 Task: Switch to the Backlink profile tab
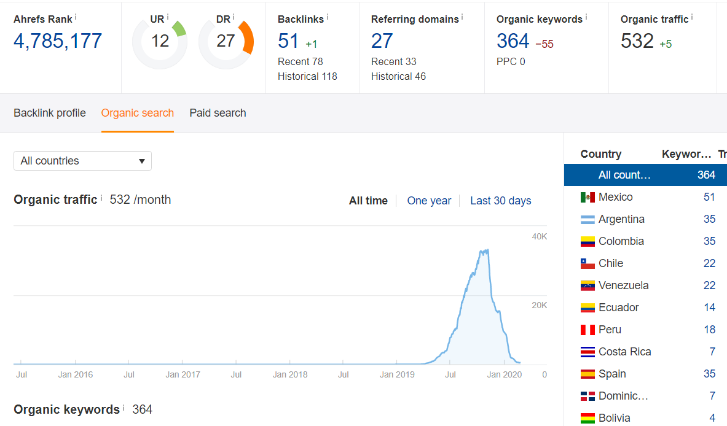[50, 113]
